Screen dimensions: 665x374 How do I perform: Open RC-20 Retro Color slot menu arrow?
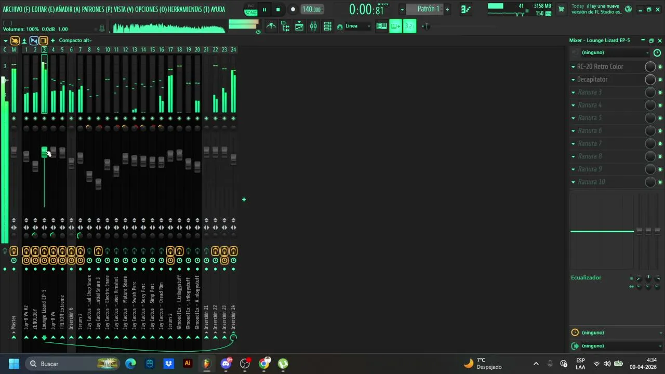573,66
